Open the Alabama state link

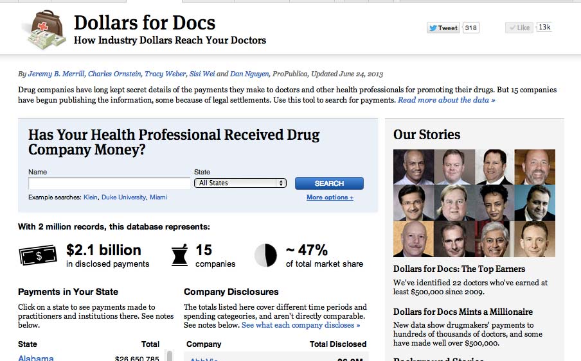(x=35, y=358)
